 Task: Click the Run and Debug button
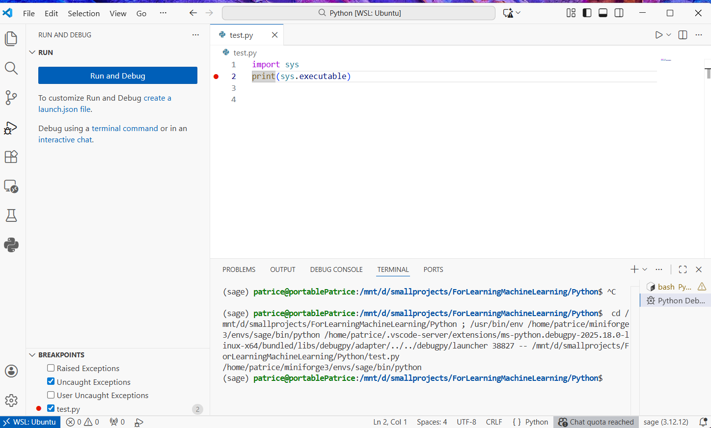pyautogui.click(x=118, y=76)
